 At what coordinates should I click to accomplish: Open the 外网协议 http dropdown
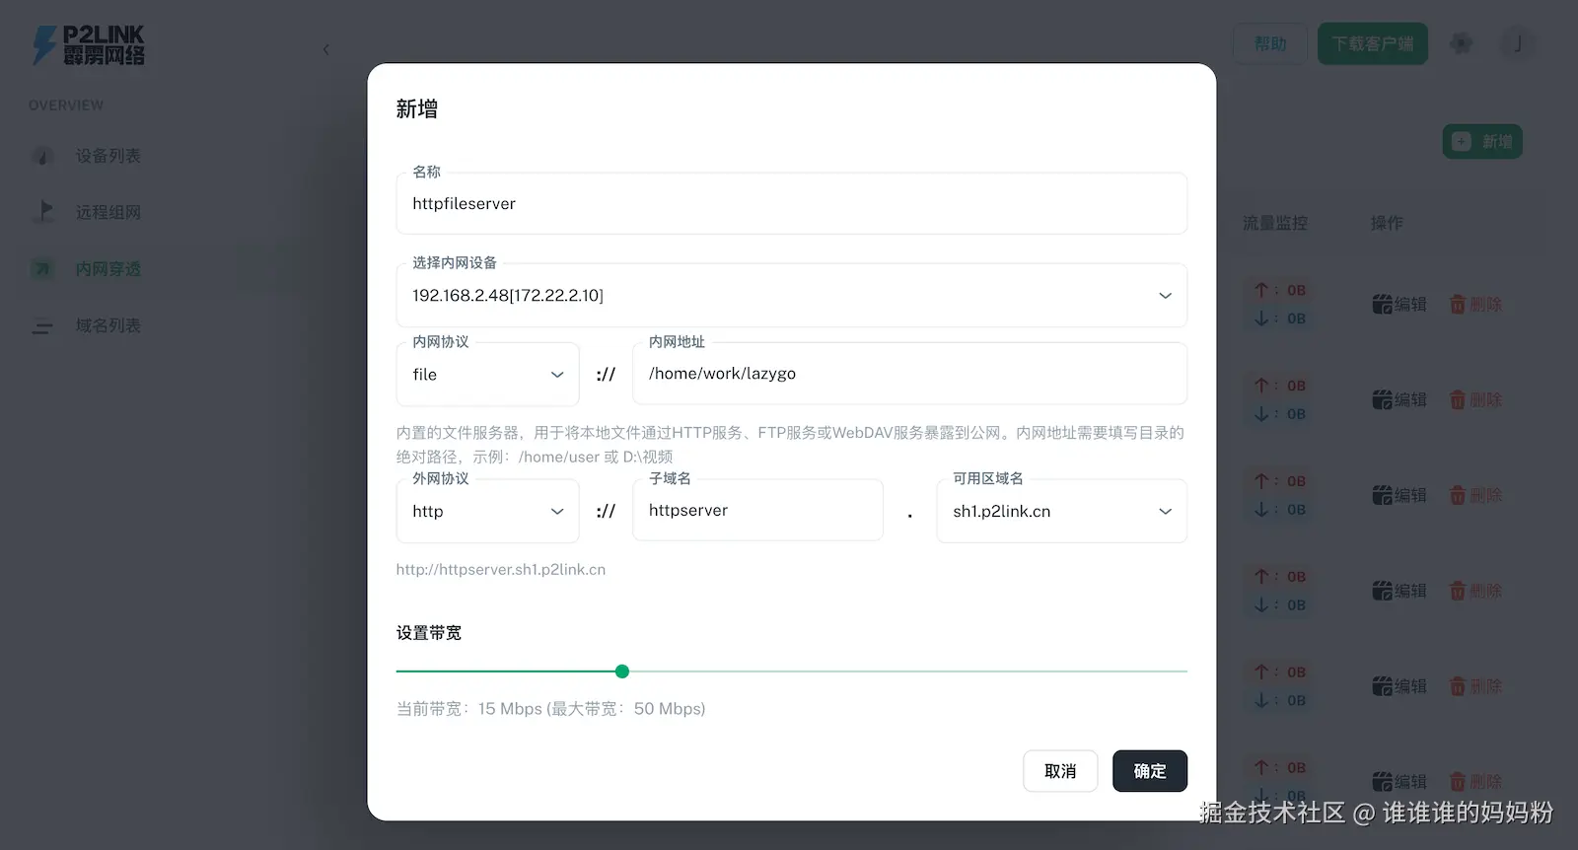coord(487,511)
